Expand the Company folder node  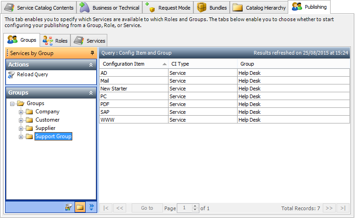pyautogui.click(x=21, y=112)
